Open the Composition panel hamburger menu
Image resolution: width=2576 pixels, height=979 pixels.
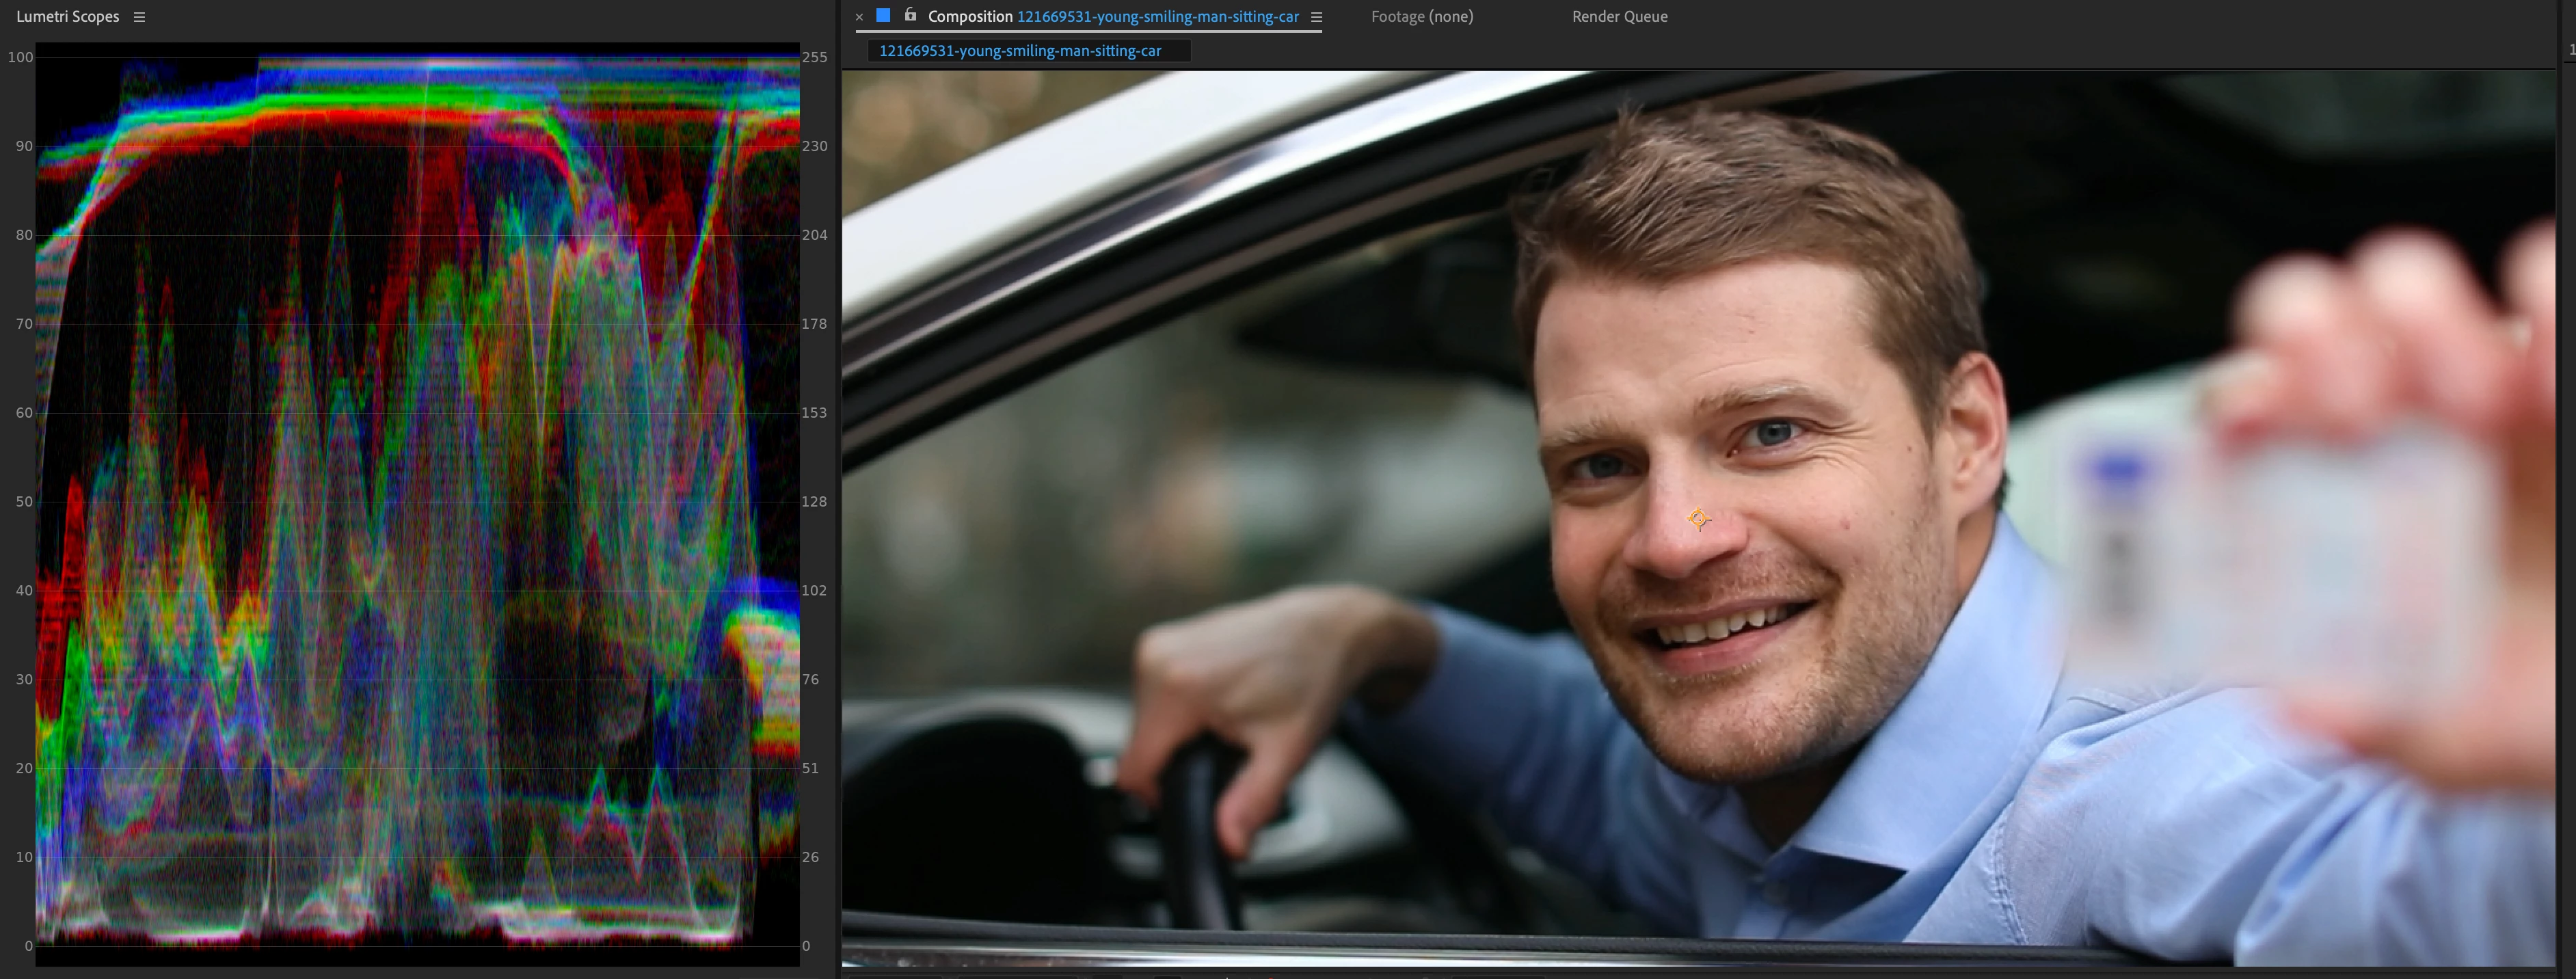click(x=1316, y=17)
